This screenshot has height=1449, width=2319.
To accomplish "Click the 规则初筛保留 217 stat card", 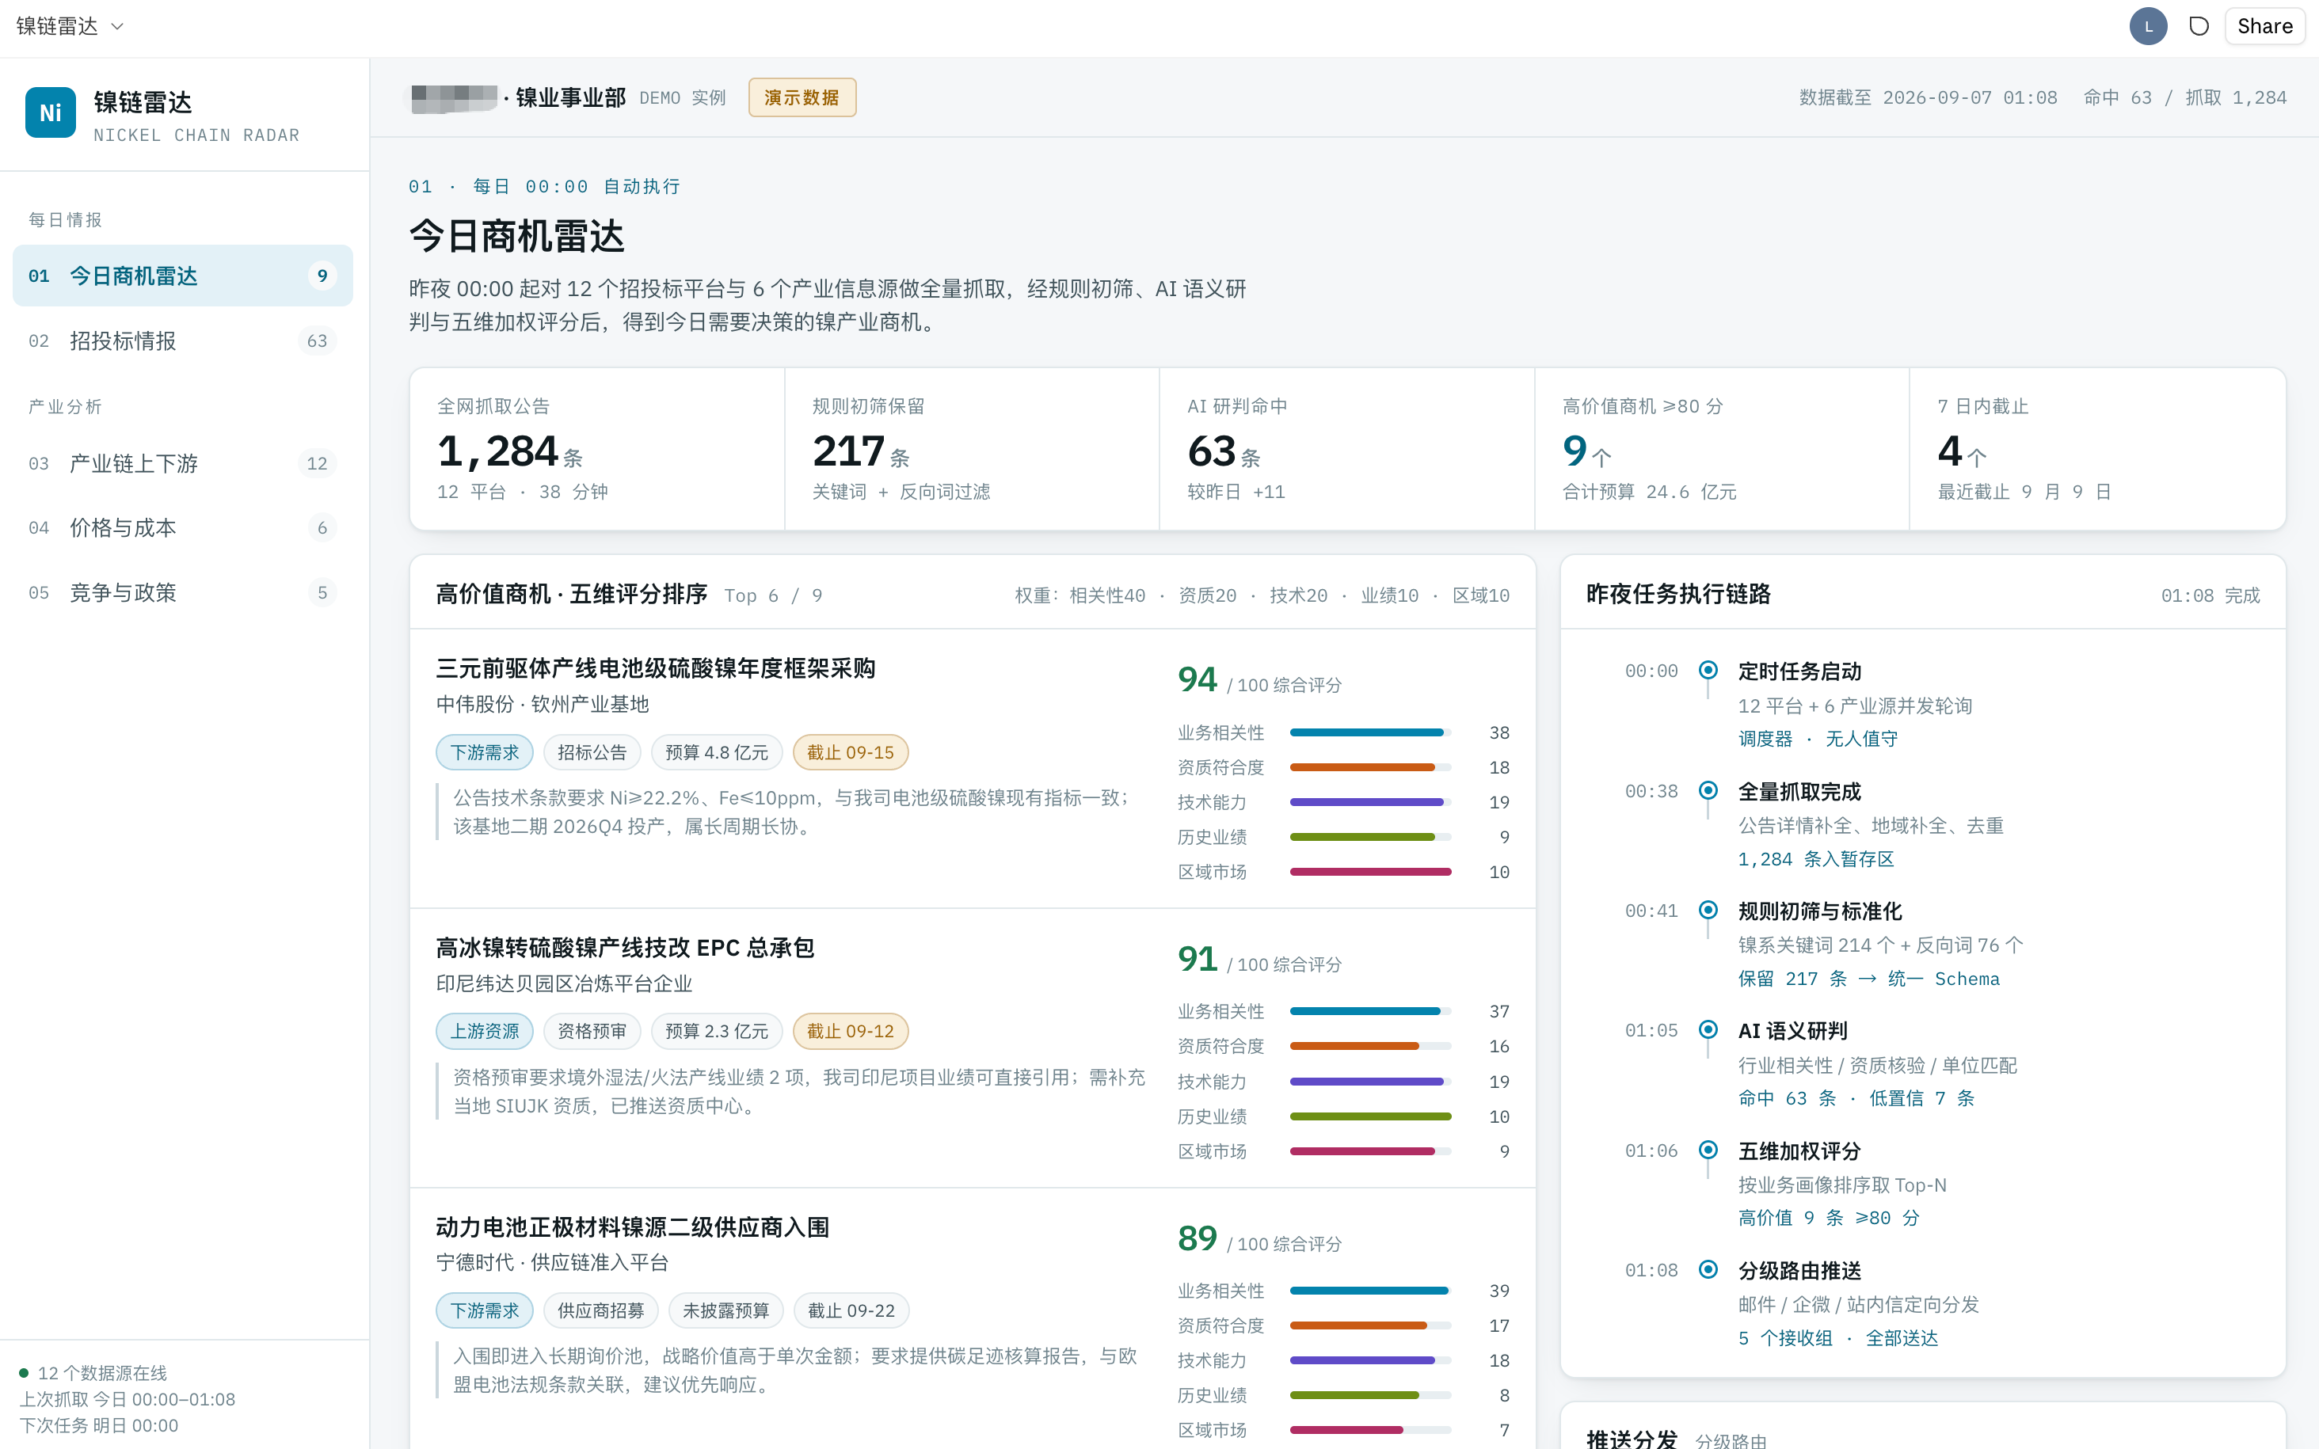I will (972, 448).
